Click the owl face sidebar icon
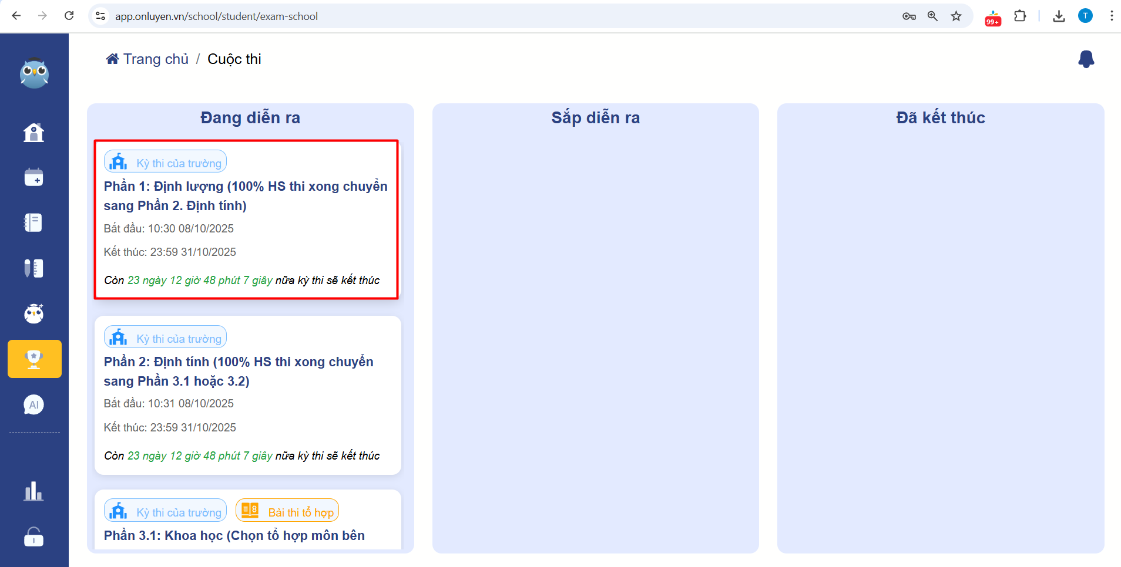The image size is (1121, 567). click(x=33, y=313)
